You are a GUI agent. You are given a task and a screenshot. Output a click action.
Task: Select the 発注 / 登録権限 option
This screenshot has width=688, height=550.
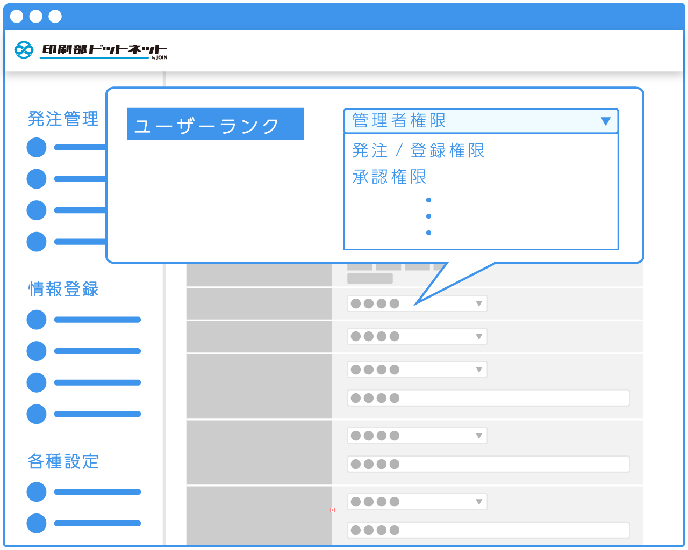point(419,151)
